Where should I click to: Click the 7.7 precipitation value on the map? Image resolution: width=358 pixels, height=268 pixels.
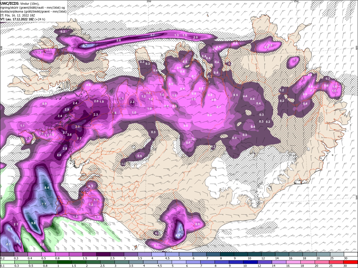44,204
